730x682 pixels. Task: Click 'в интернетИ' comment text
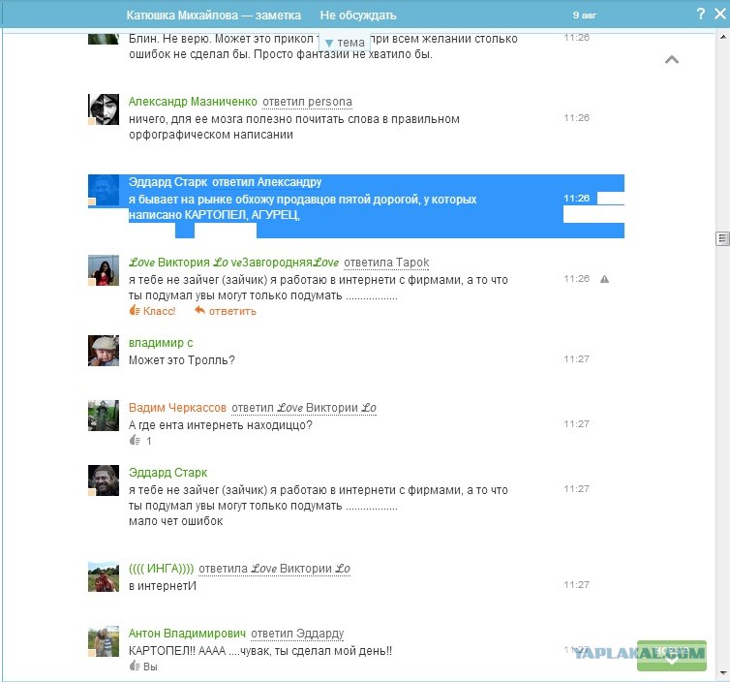pyautogui.click(x=163, y=586)
